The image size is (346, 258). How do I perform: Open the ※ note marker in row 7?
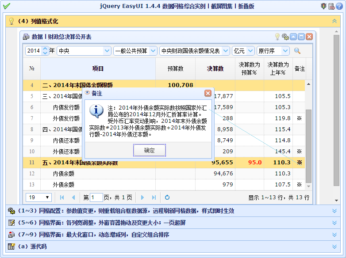click(299, 118)
